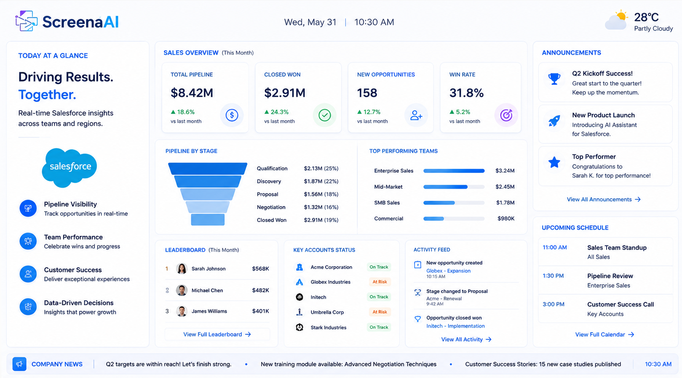Click the Salesforce cloud logo
Viewport: 682px width, 378px height.
point(70,167)
